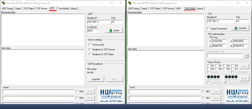Click the lock icon beside Authorization code
This screenshot has height=109, width=252.
(246, 56)
